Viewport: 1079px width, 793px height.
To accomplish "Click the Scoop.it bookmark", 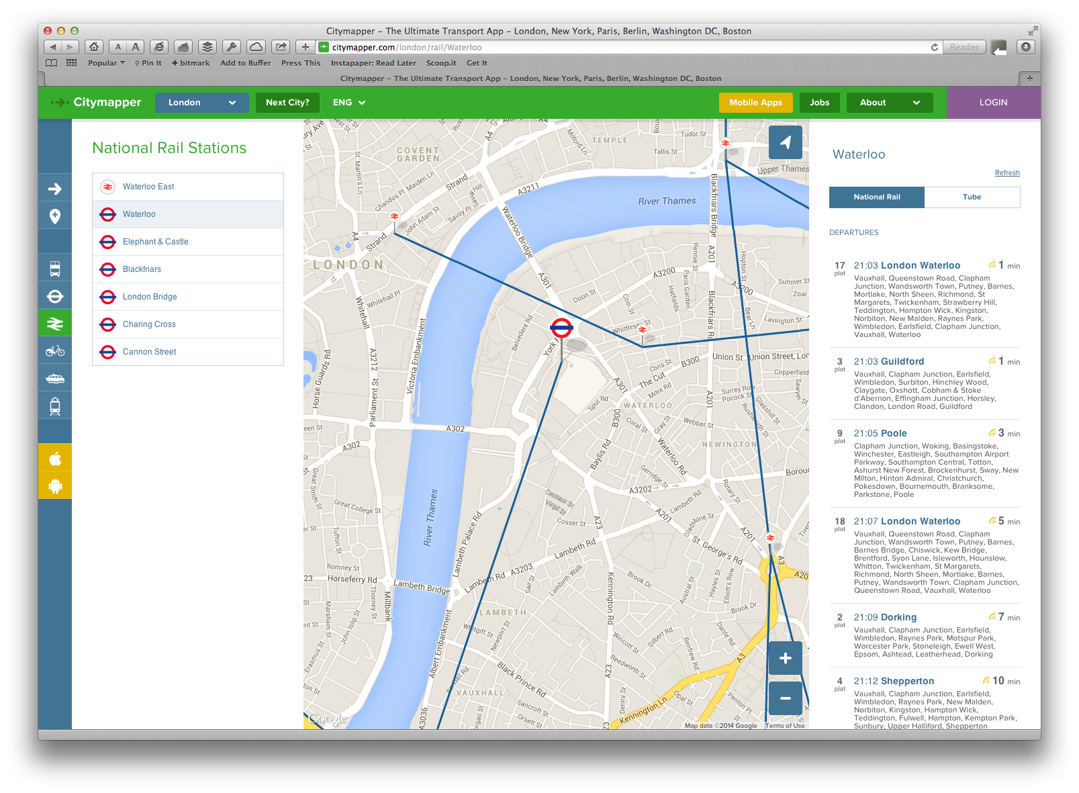I will 441,63.
